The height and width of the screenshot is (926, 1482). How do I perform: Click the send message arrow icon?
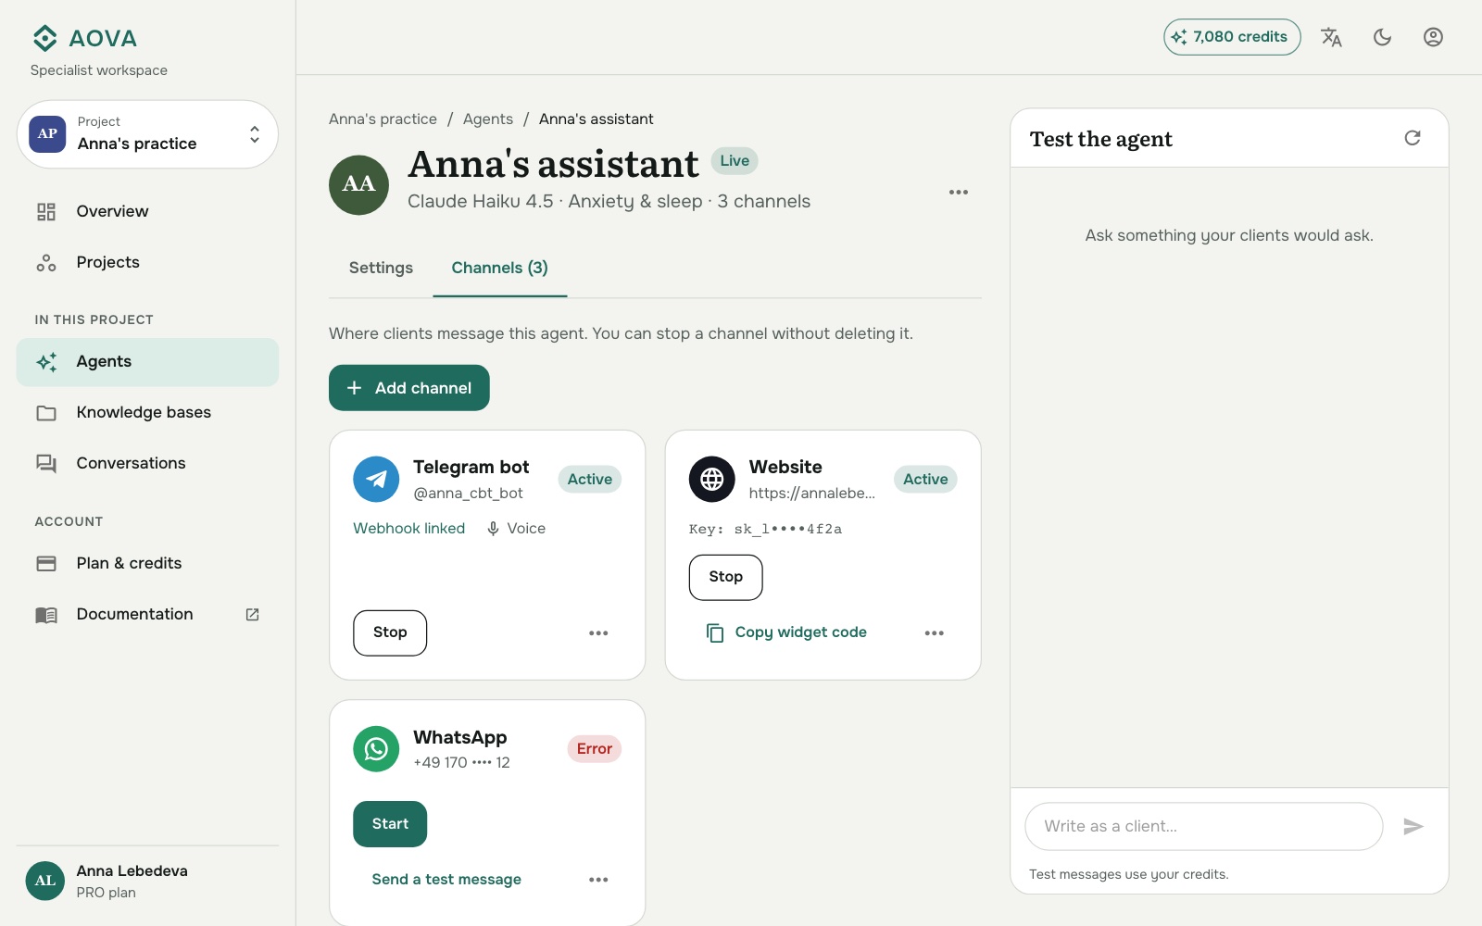(1413, 826)
